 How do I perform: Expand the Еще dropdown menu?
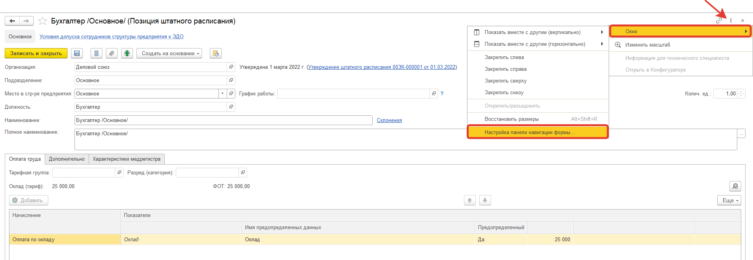pos(729,201)
